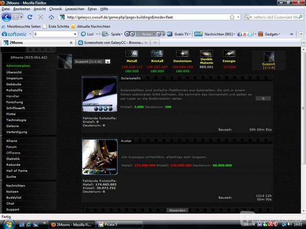Open the Avatar ship picture
This screenshot has height=229, width=306.
tap(100, 157)
